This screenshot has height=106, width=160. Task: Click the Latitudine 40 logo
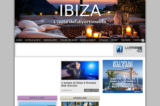134,49
